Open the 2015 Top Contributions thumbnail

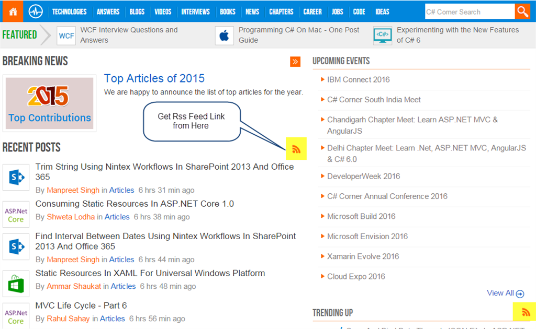[50, 103]
